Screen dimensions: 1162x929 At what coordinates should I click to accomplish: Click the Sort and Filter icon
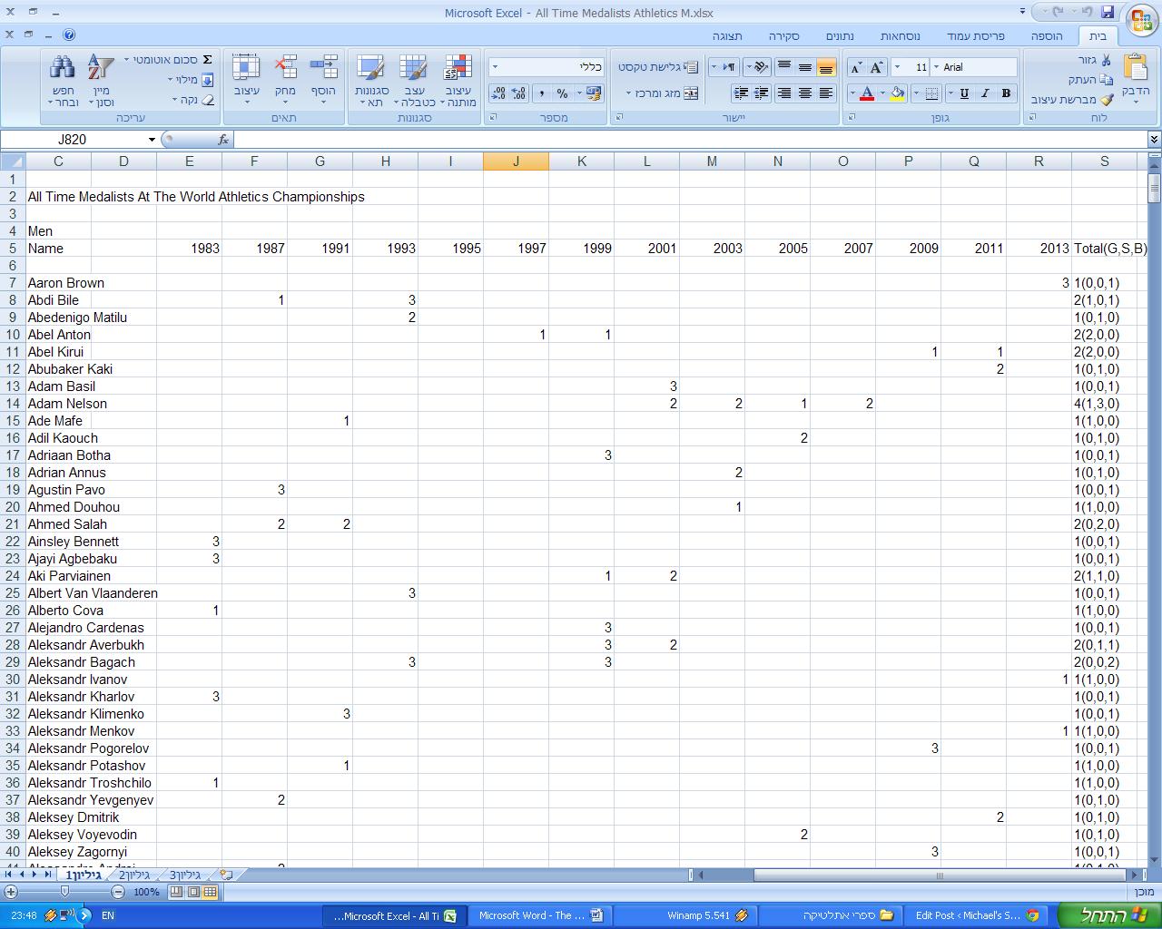click(101, 82)
